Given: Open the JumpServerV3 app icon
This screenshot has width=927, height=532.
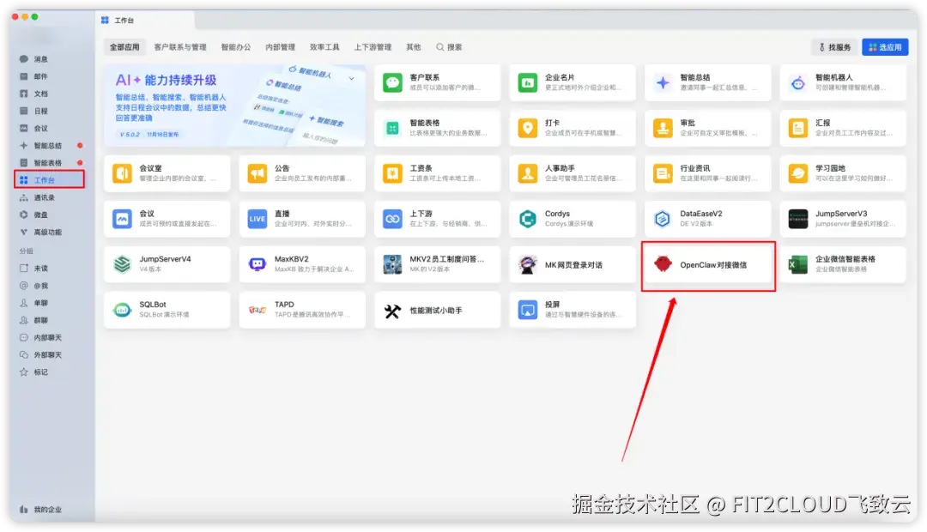Looking at the screenshot, I should click(x=798, y=219).
